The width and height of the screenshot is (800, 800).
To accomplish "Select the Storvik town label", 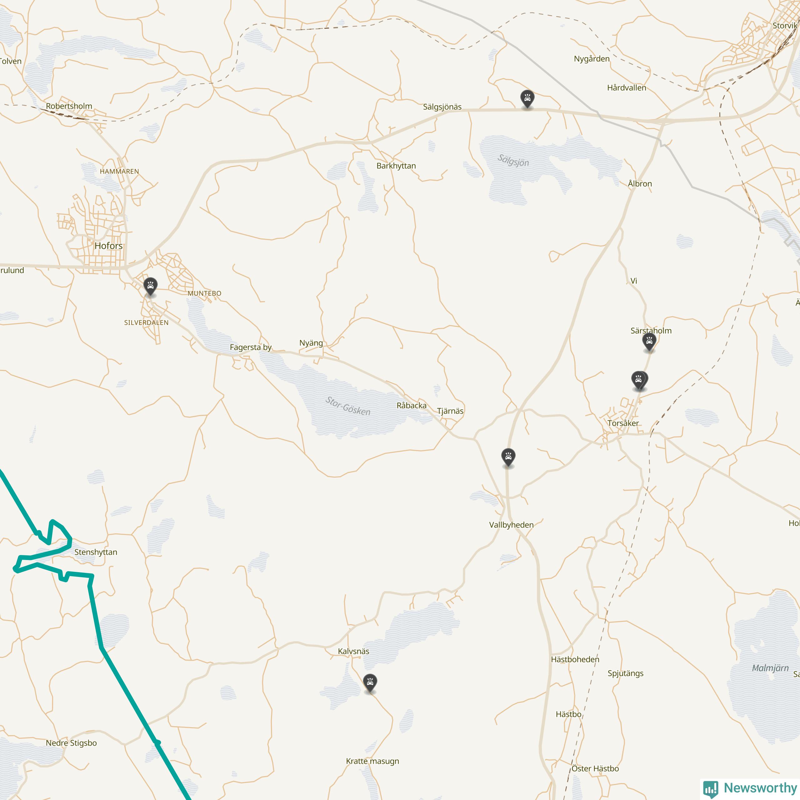I will (785, 25).
